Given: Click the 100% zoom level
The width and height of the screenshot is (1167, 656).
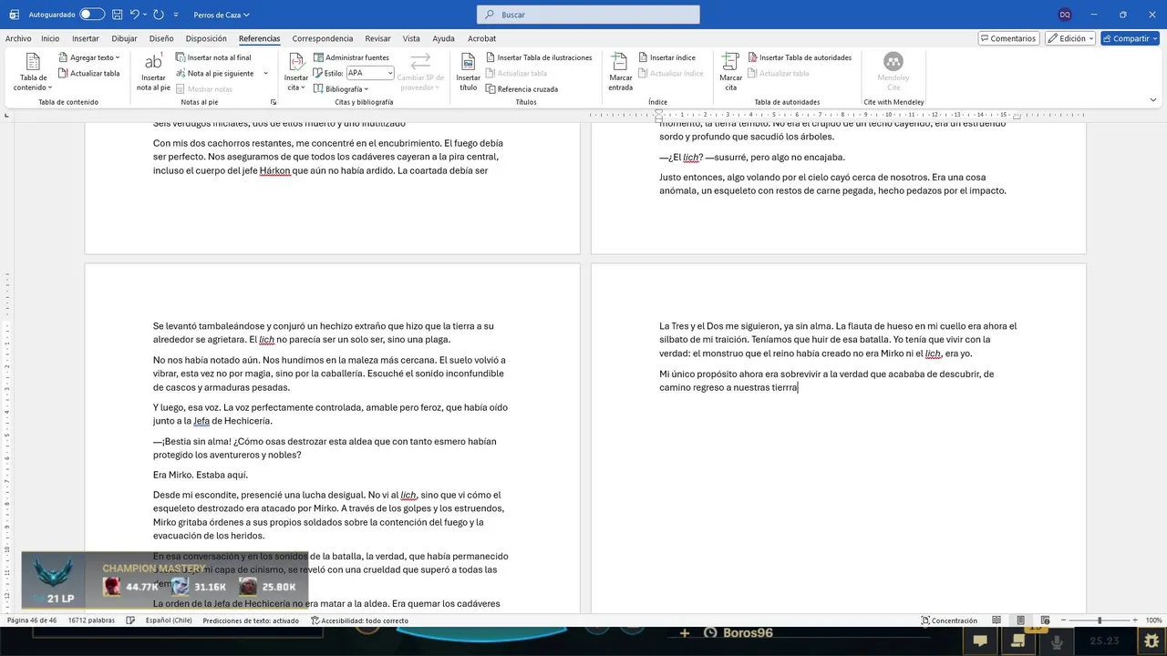Looking at the screenshot, I should coord(1153,620).
